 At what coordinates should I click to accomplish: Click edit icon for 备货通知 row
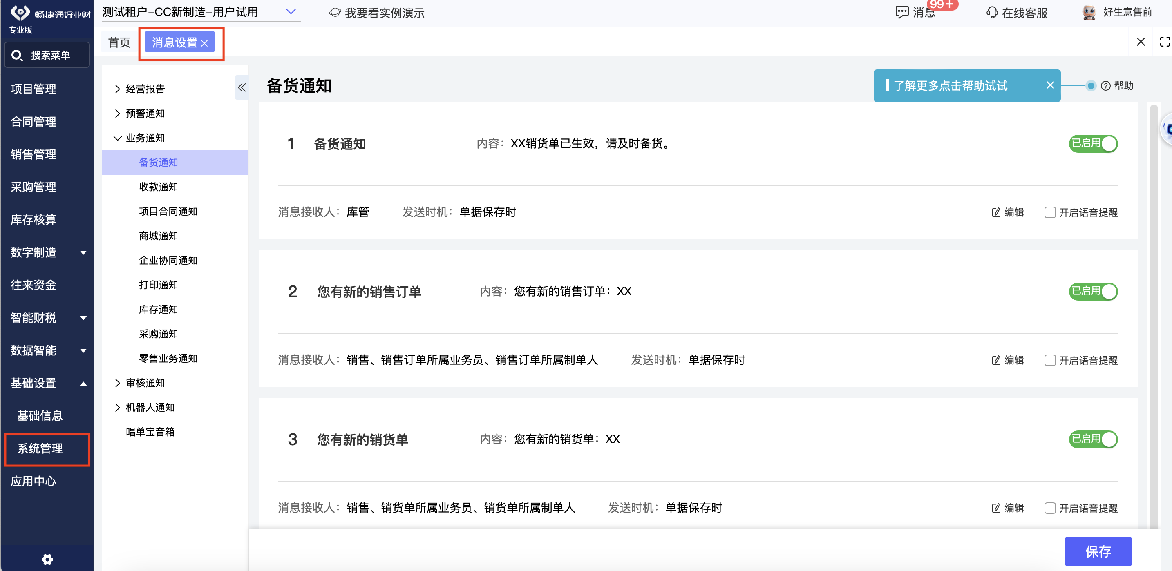pyautogui.click(x=996, y=212)
